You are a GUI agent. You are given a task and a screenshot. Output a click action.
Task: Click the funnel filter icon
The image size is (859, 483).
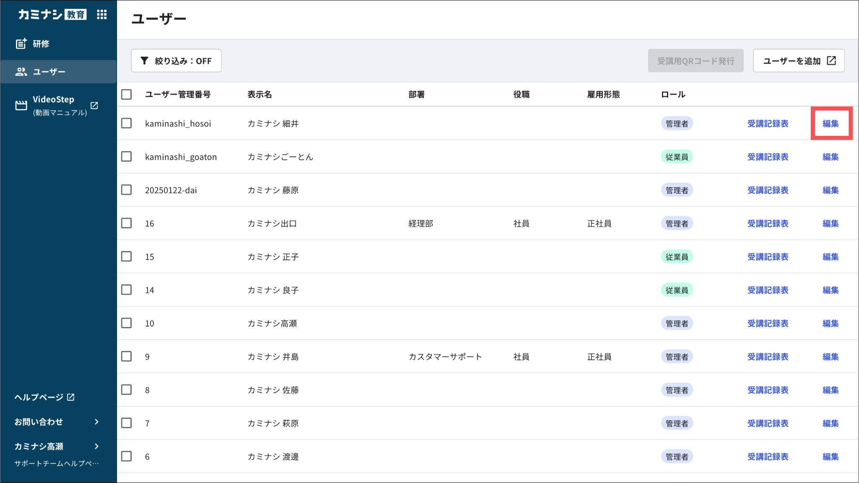(x=144, y=61)
